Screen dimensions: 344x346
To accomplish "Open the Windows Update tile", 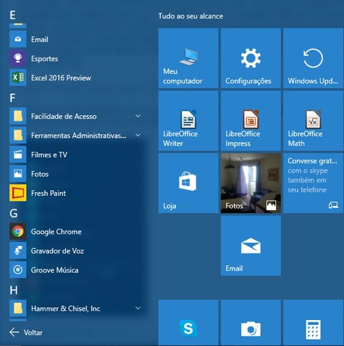I will [313, 58].
